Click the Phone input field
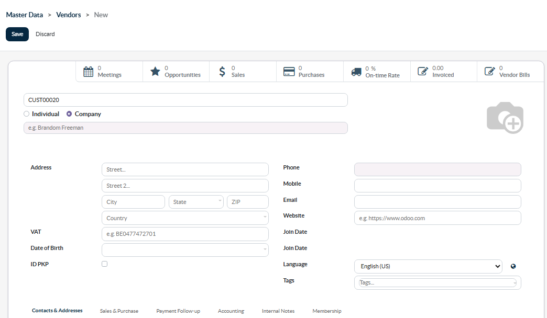Image resolution: width=547 pixels, height=318 pixels. [x=437, y=169]
